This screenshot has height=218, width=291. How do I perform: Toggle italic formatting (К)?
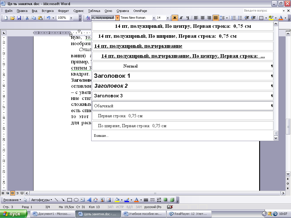pyautogui.click(x=181, y=18)
